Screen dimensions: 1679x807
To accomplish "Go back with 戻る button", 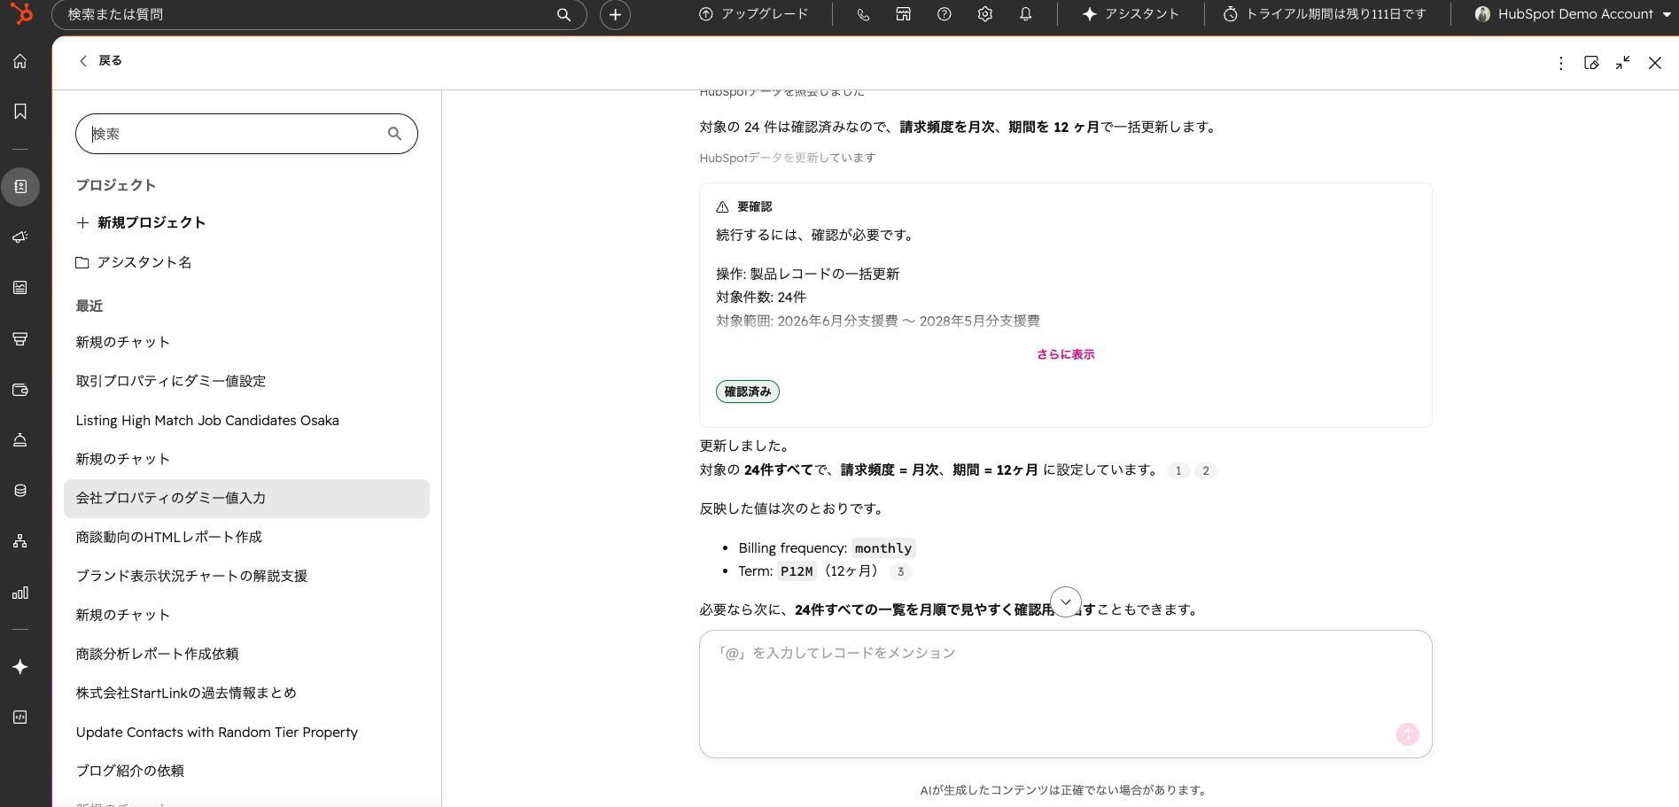I will point(100,60).
